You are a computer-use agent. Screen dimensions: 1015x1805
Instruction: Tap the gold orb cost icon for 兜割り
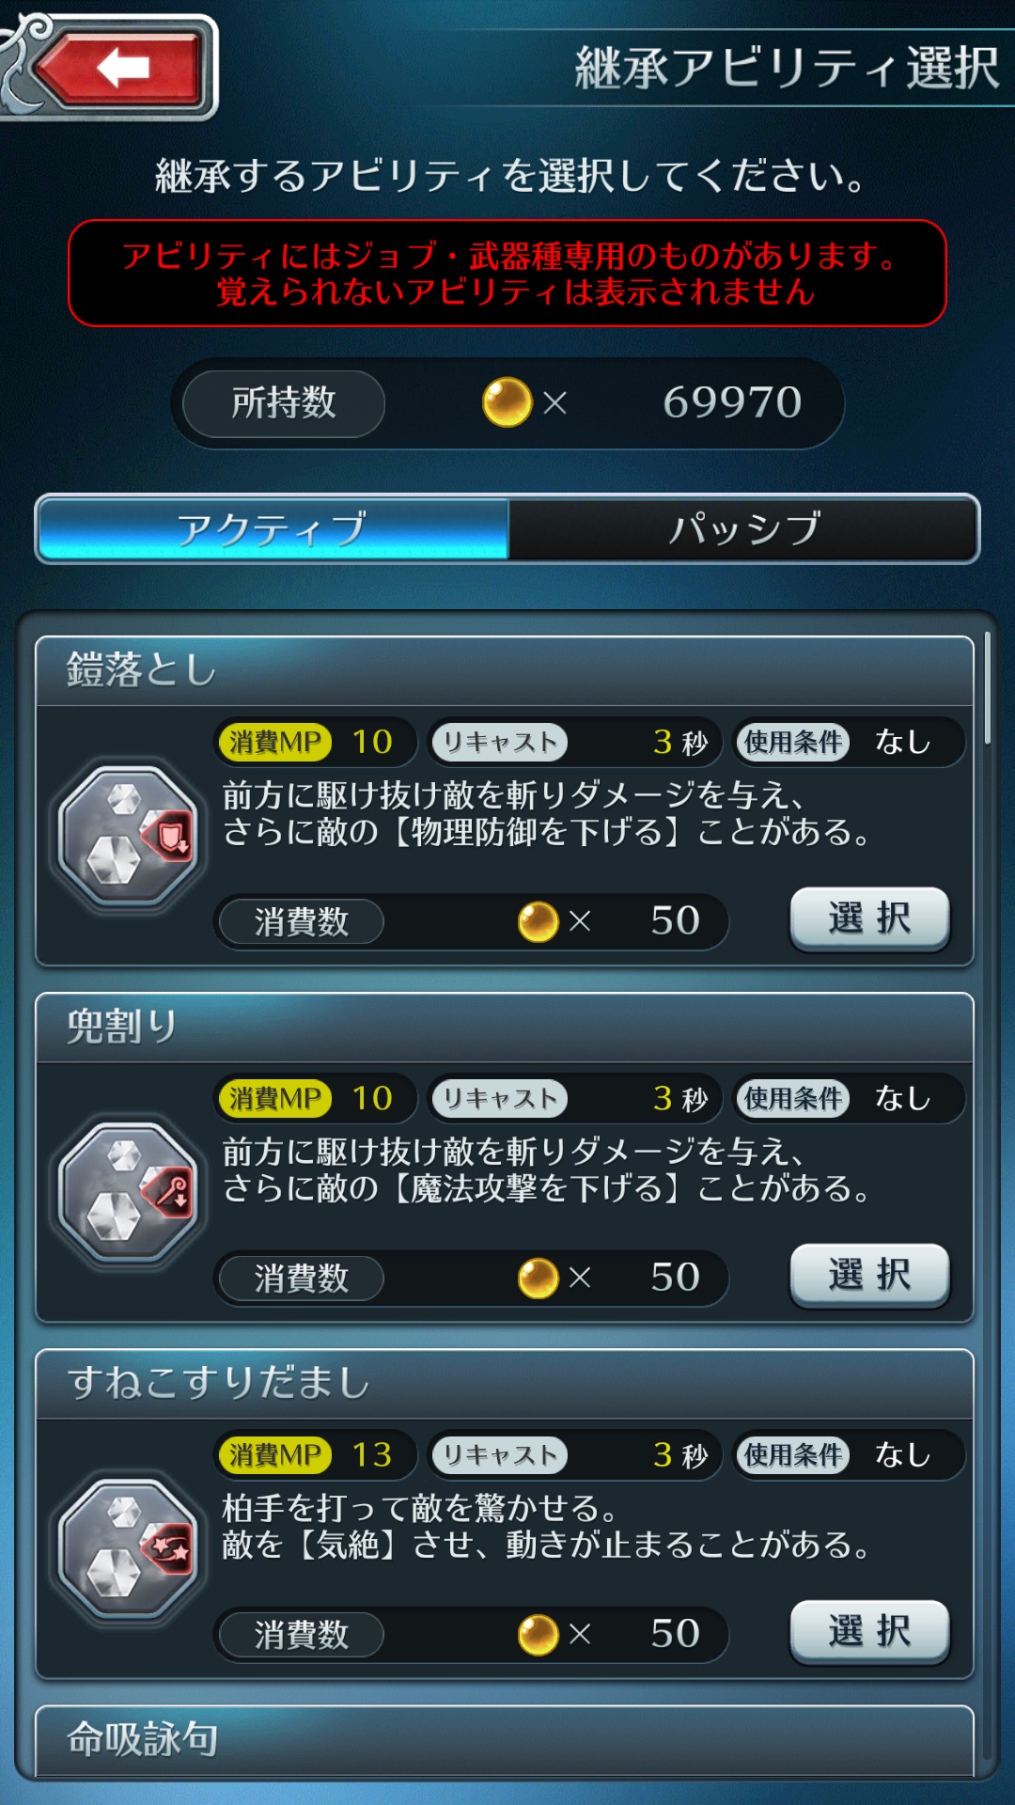539,1278
